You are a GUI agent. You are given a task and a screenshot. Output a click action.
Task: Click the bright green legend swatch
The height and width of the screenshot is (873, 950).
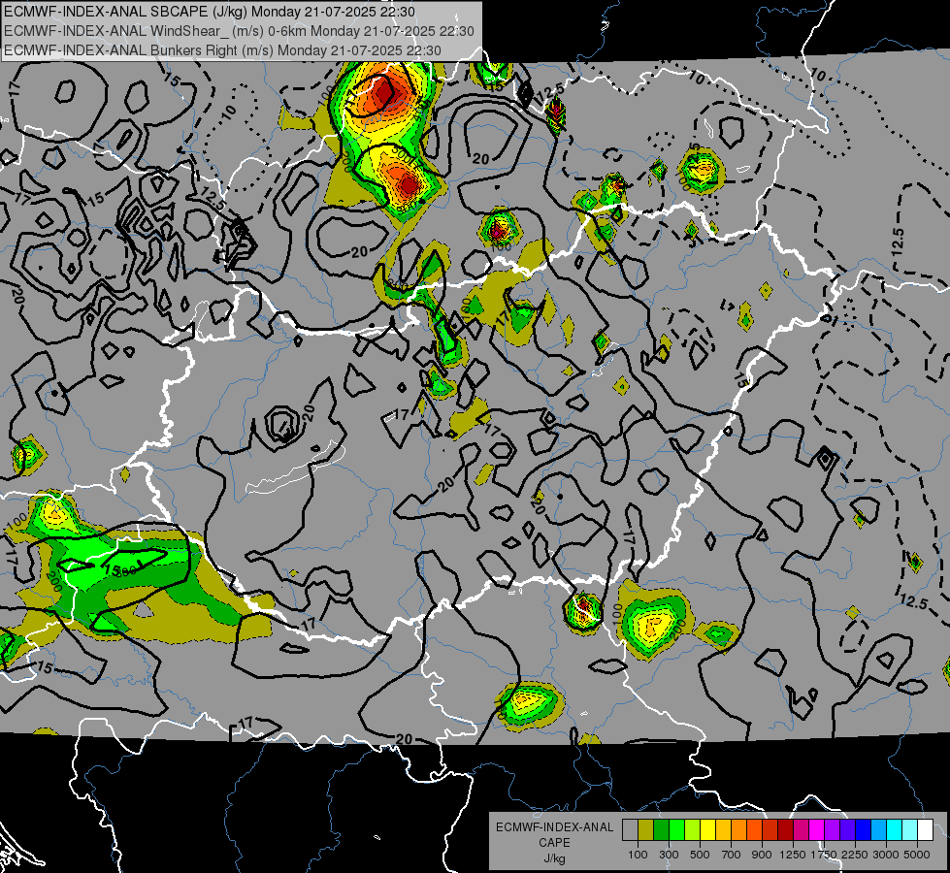tap(676, 830)
